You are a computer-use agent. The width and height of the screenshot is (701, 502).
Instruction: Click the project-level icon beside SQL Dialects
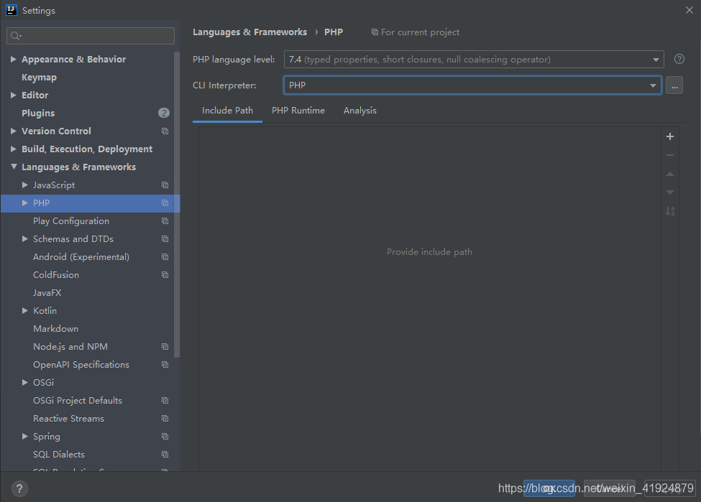(165, 454)
